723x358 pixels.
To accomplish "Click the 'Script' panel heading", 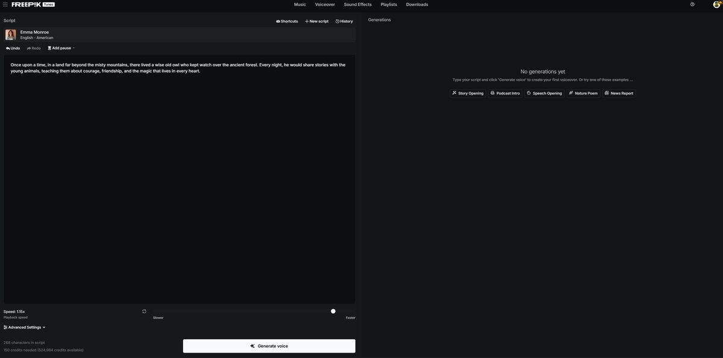I will click(10, 20).
